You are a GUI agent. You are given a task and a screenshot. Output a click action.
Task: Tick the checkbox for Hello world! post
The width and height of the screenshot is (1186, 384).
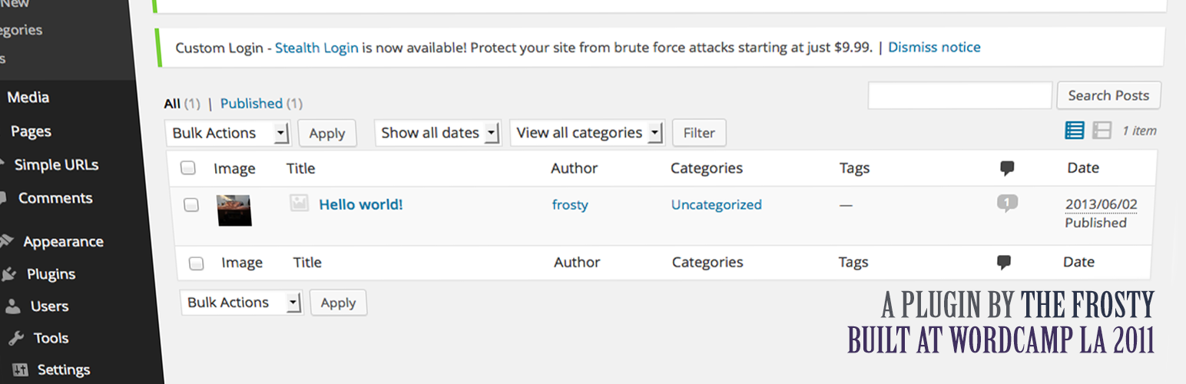(191, 204)
